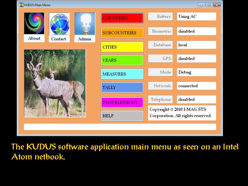Viewport: 248px width, 186px height.
Task: Click the green YEARS button
Action: coord(122,60)
